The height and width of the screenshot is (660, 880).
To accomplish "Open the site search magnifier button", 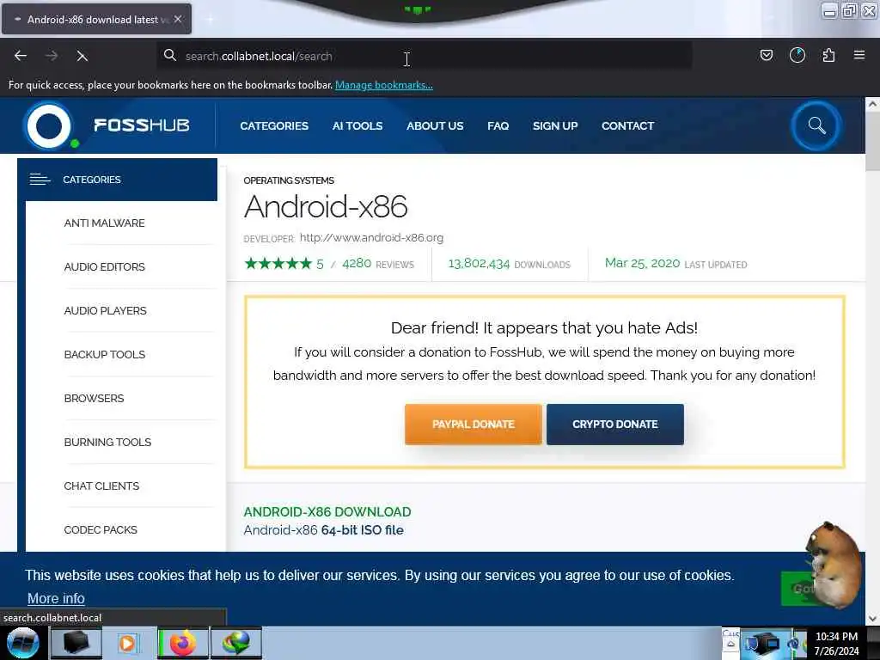I will pyautogui.click(x=816, y=125).
